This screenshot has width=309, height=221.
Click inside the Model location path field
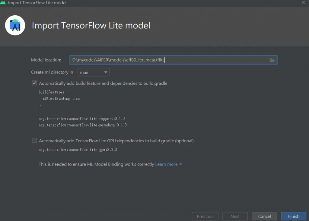point(169,60)
